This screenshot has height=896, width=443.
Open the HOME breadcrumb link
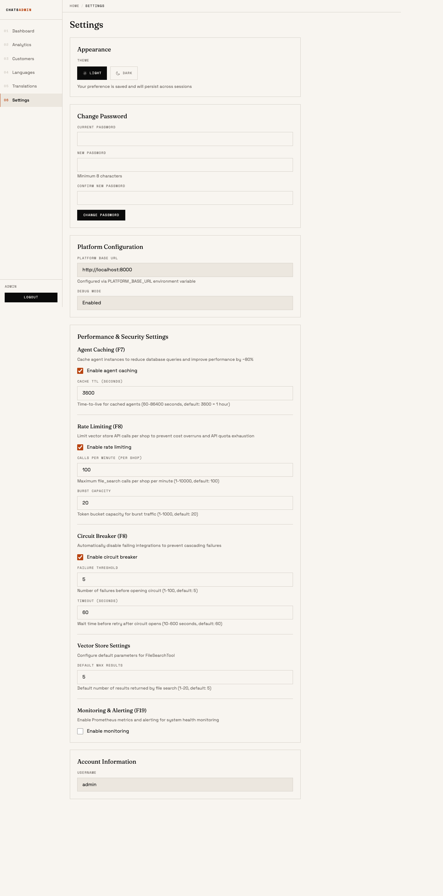tap(74, 6)
